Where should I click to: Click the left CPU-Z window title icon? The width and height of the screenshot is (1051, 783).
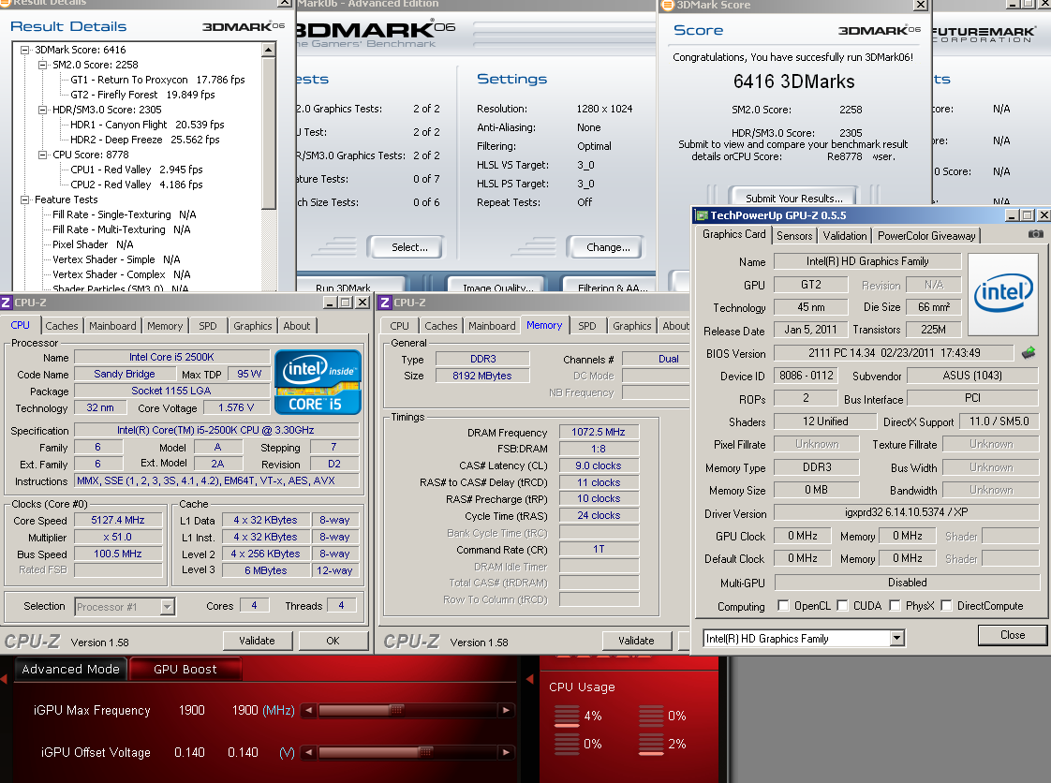point(6,303)
